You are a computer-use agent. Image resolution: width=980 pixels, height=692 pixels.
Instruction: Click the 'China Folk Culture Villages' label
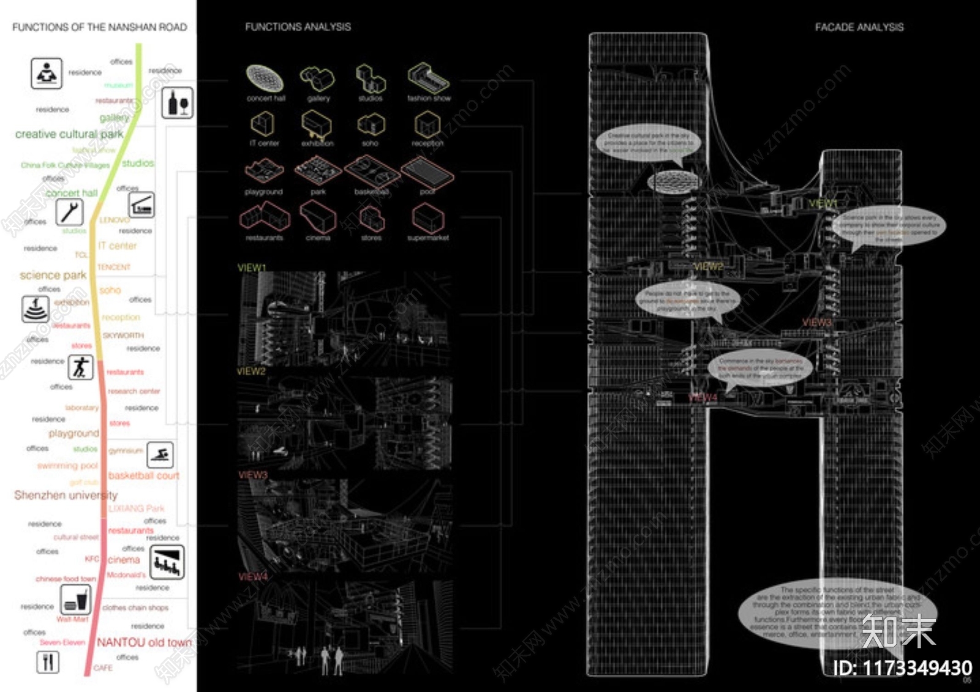pos(66,165)
